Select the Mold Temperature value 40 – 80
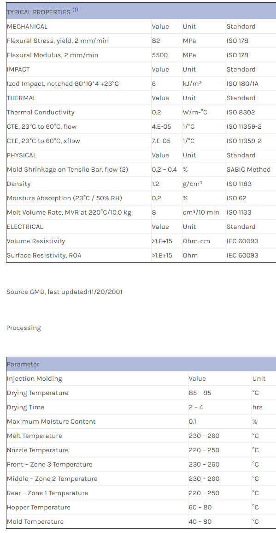Screen dimensions: 276x533 coord(200,521)
